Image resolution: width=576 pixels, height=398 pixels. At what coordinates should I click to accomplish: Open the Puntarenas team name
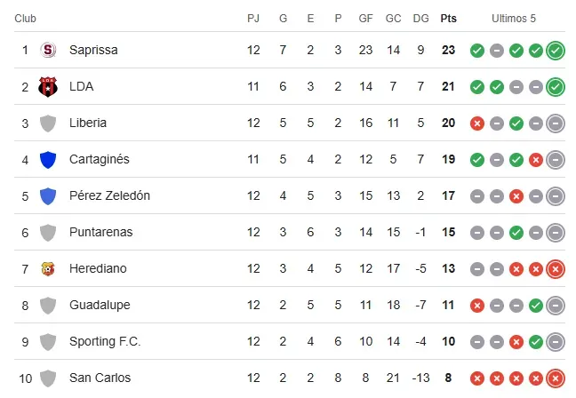[x=100, y=232]
